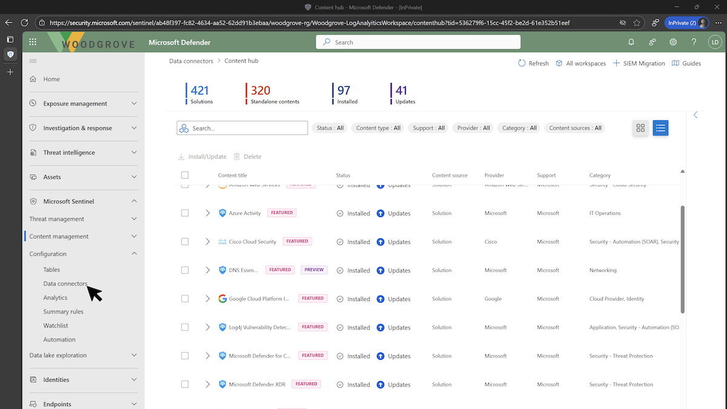Expand the Azure Activity row chevron

tap(207, 213)
